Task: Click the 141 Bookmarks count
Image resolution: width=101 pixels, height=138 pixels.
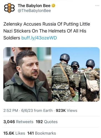Action: (42, 133)
